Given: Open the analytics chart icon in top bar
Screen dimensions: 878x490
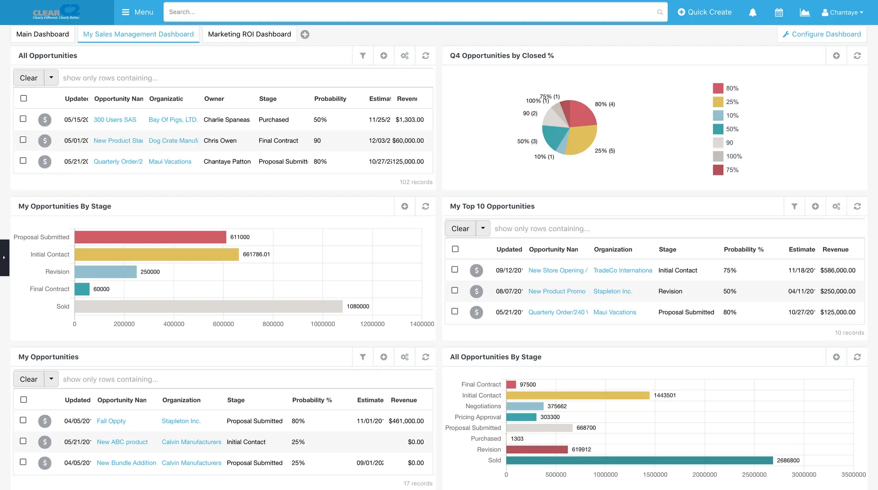Looking at the screenshot, I should pyautogui.click(x=804, y=12).
